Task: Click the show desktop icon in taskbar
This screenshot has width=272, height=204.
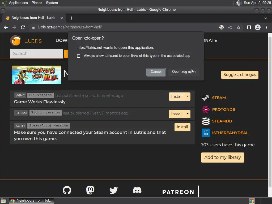Action: pyautogui.click(x=3, y=201)
